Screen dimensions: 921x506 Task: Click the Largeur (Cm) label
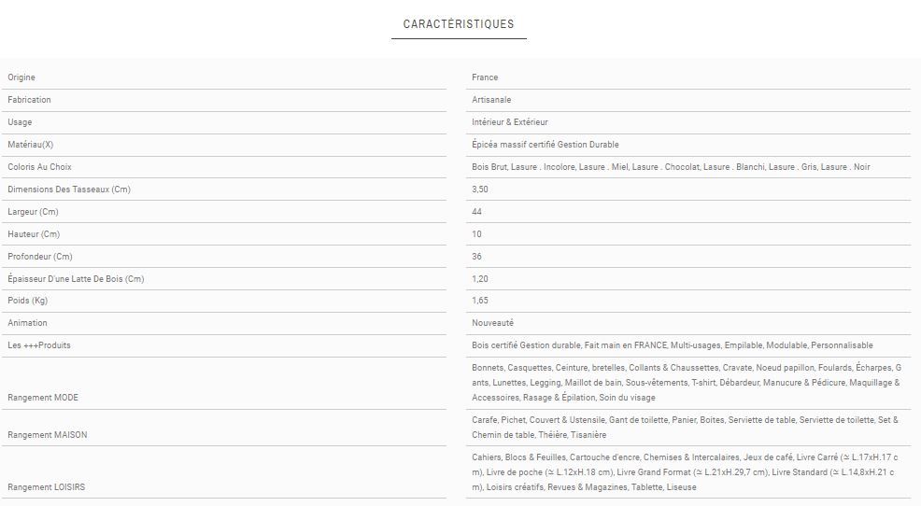click(33, 212)
